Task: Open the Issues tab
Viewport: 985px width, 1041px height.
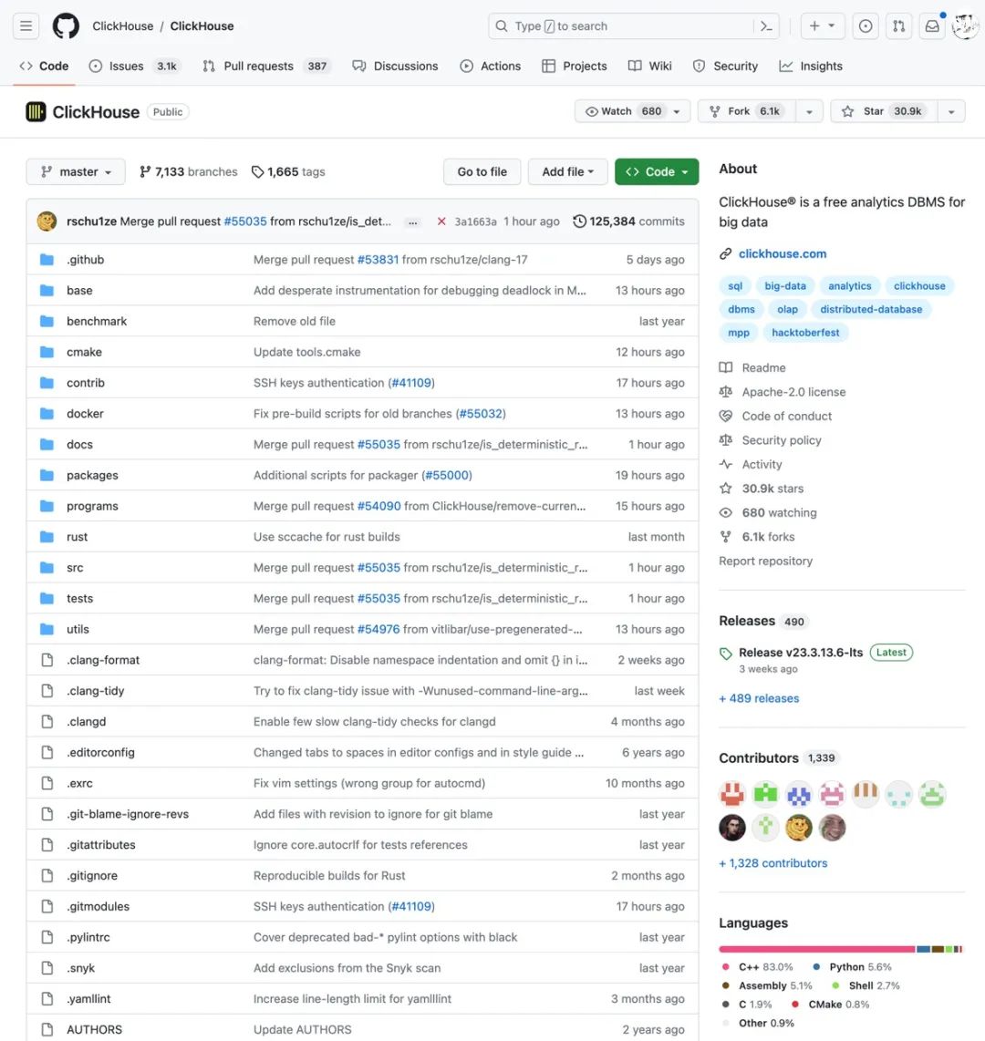Action: (134, 67)
